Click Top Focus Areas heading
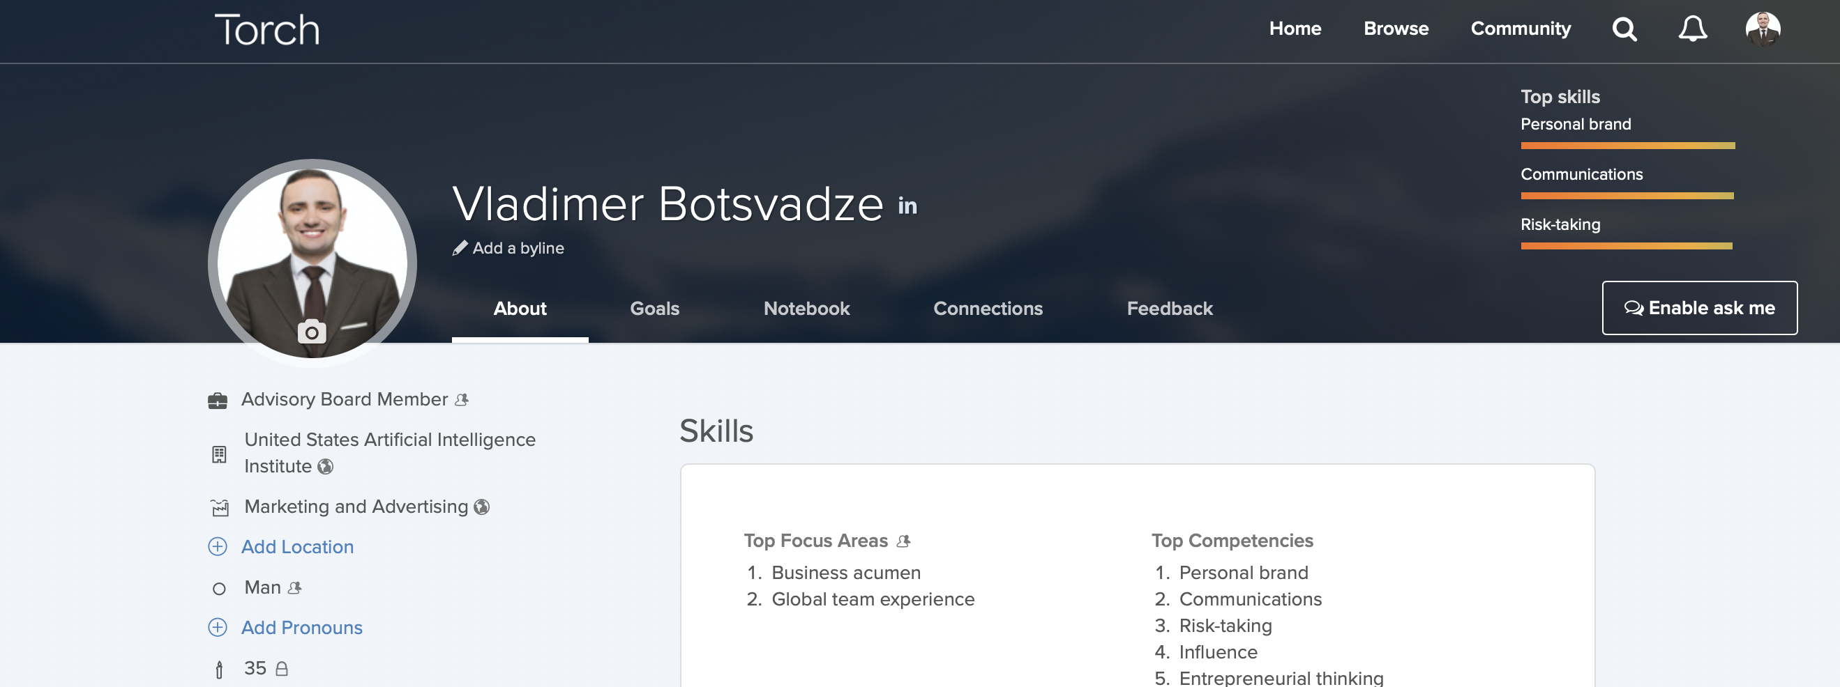1840x687 pixels. pos(815,541)
